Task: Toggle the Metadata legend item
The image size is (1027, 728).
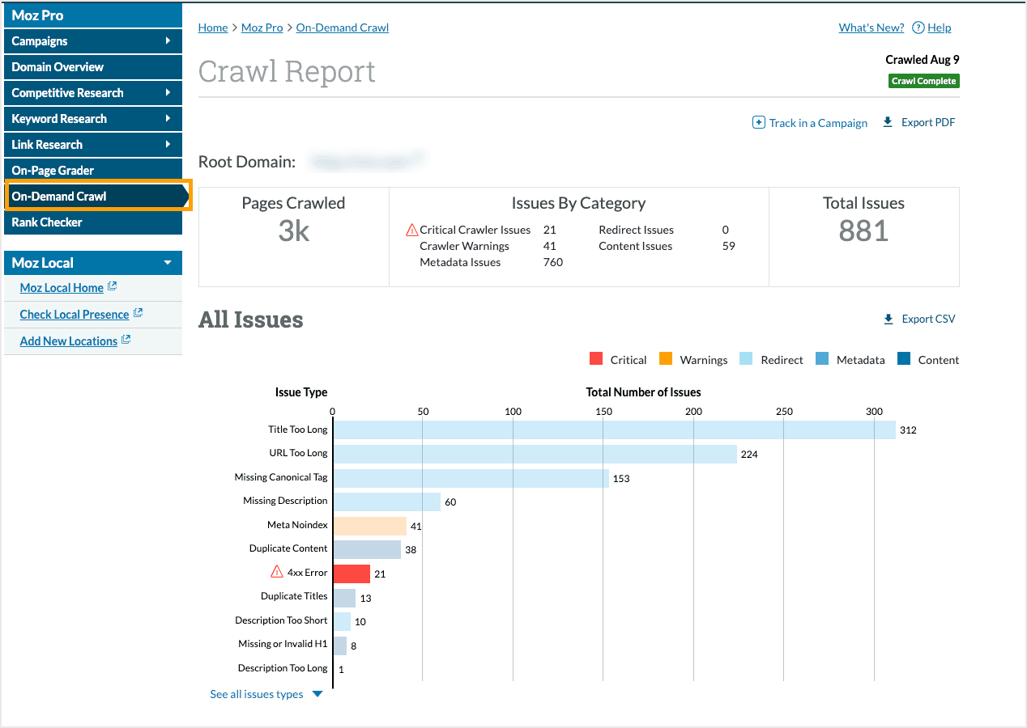Action: coord(850,360)
